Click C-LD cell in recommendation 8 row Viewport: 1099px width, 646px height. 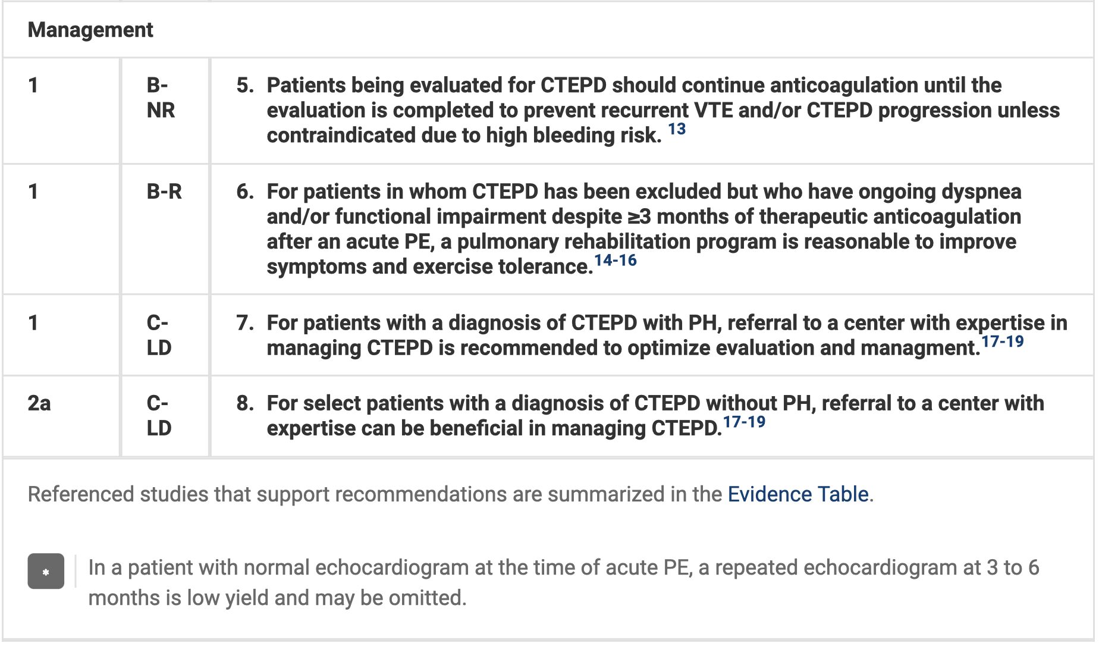click(159, 415)
